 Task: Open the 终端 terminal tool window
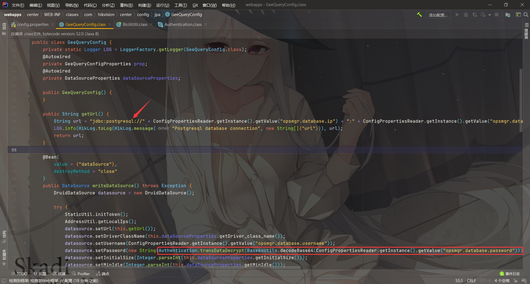point(59,274)
